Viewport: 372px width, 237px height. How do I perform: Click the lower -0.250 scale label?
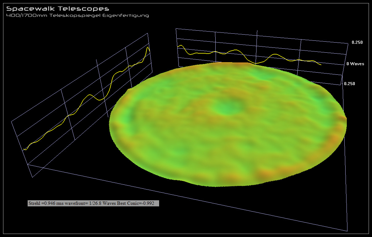[349, 83]
